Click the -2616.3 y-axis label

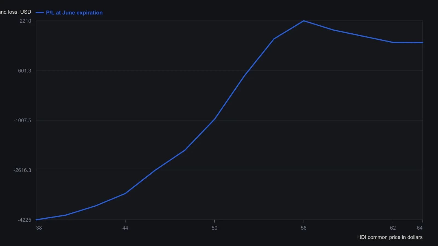coord(22,170)
